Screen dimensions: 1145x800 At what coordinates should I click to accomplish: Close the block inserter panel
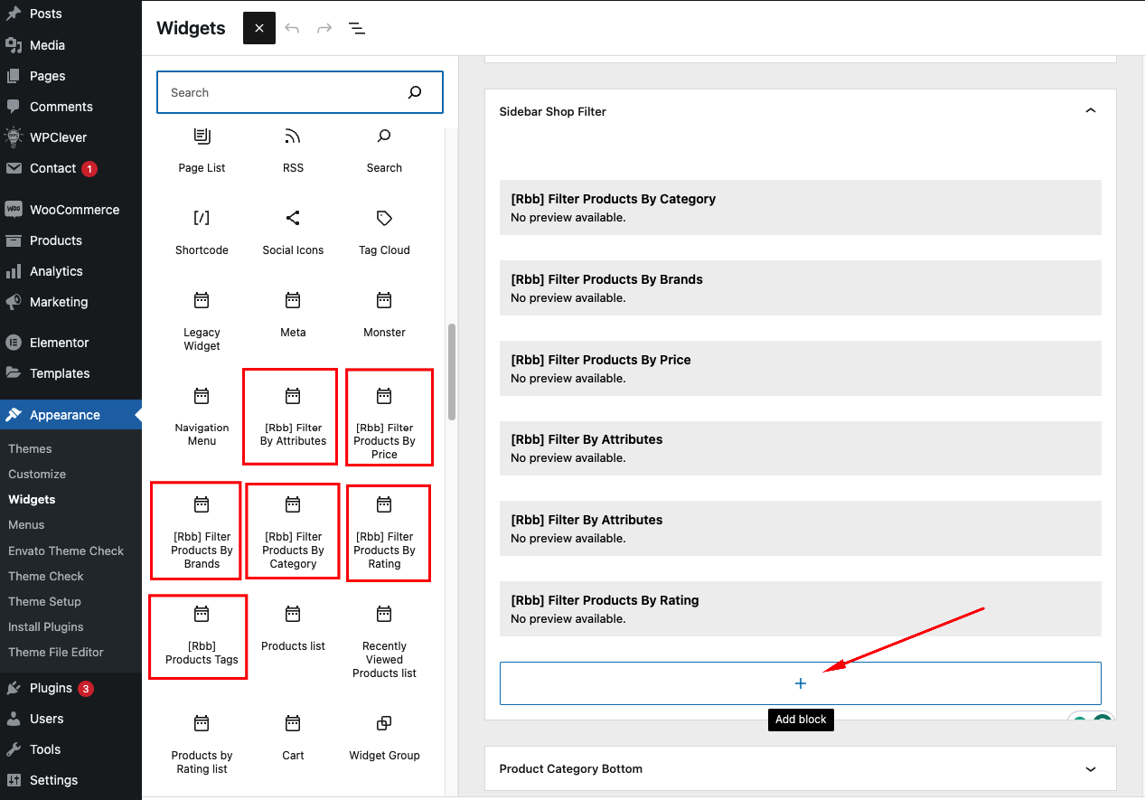coord(258,28)
